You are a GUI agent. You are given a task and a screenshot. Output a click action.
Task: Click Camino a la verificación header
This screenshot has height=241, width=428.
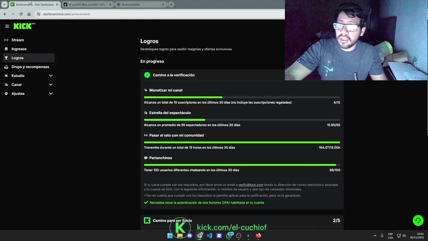click(174, 75)
